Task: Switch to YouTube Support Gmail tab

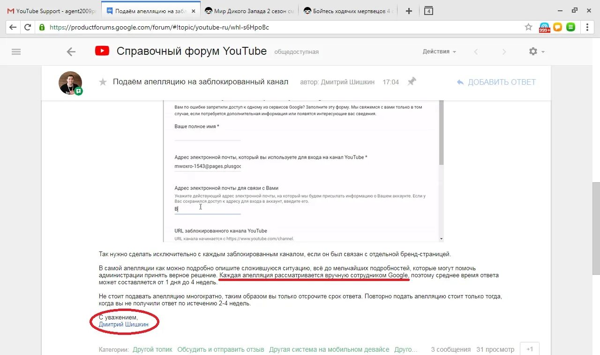Action: click(51, 11)
